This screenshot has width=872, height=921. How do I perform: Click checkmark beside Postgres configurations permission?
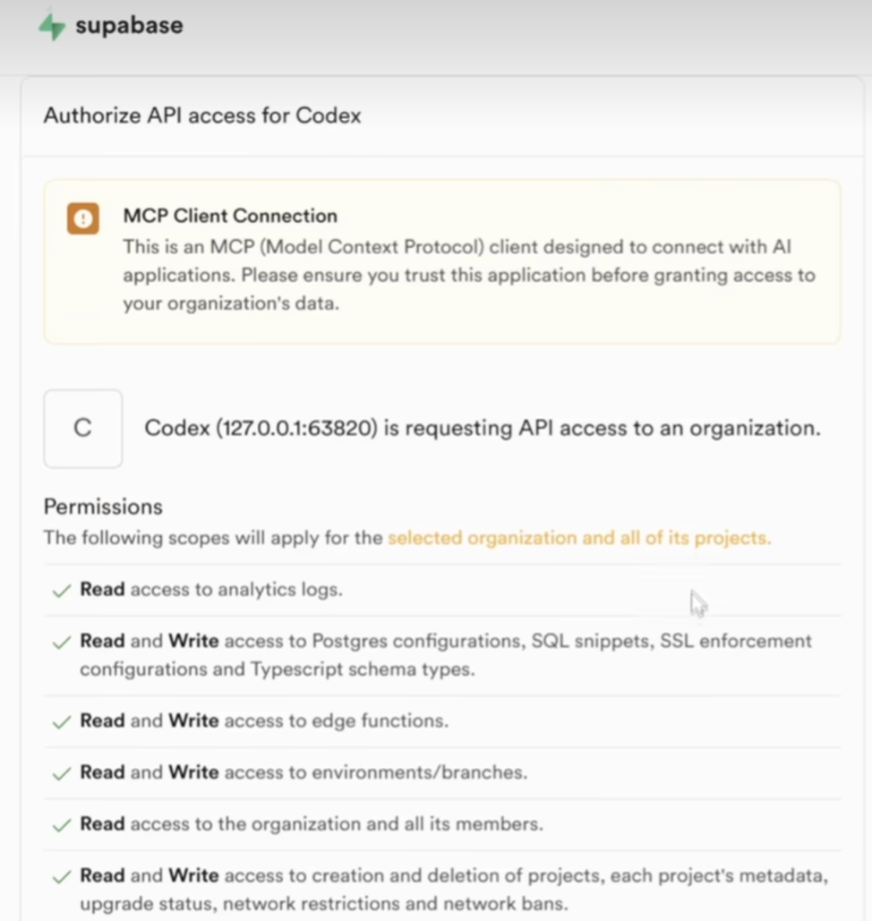[x=62, y=642]
